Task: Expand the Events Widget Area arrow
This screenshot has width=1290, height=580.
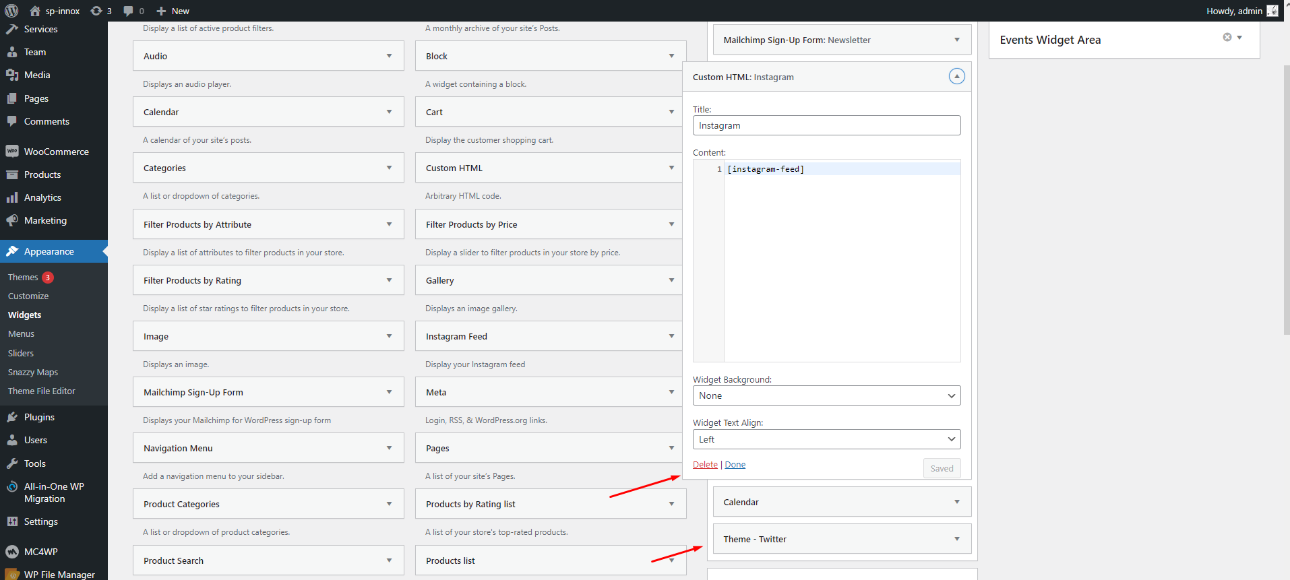Action: click(x=1239, y=37)
